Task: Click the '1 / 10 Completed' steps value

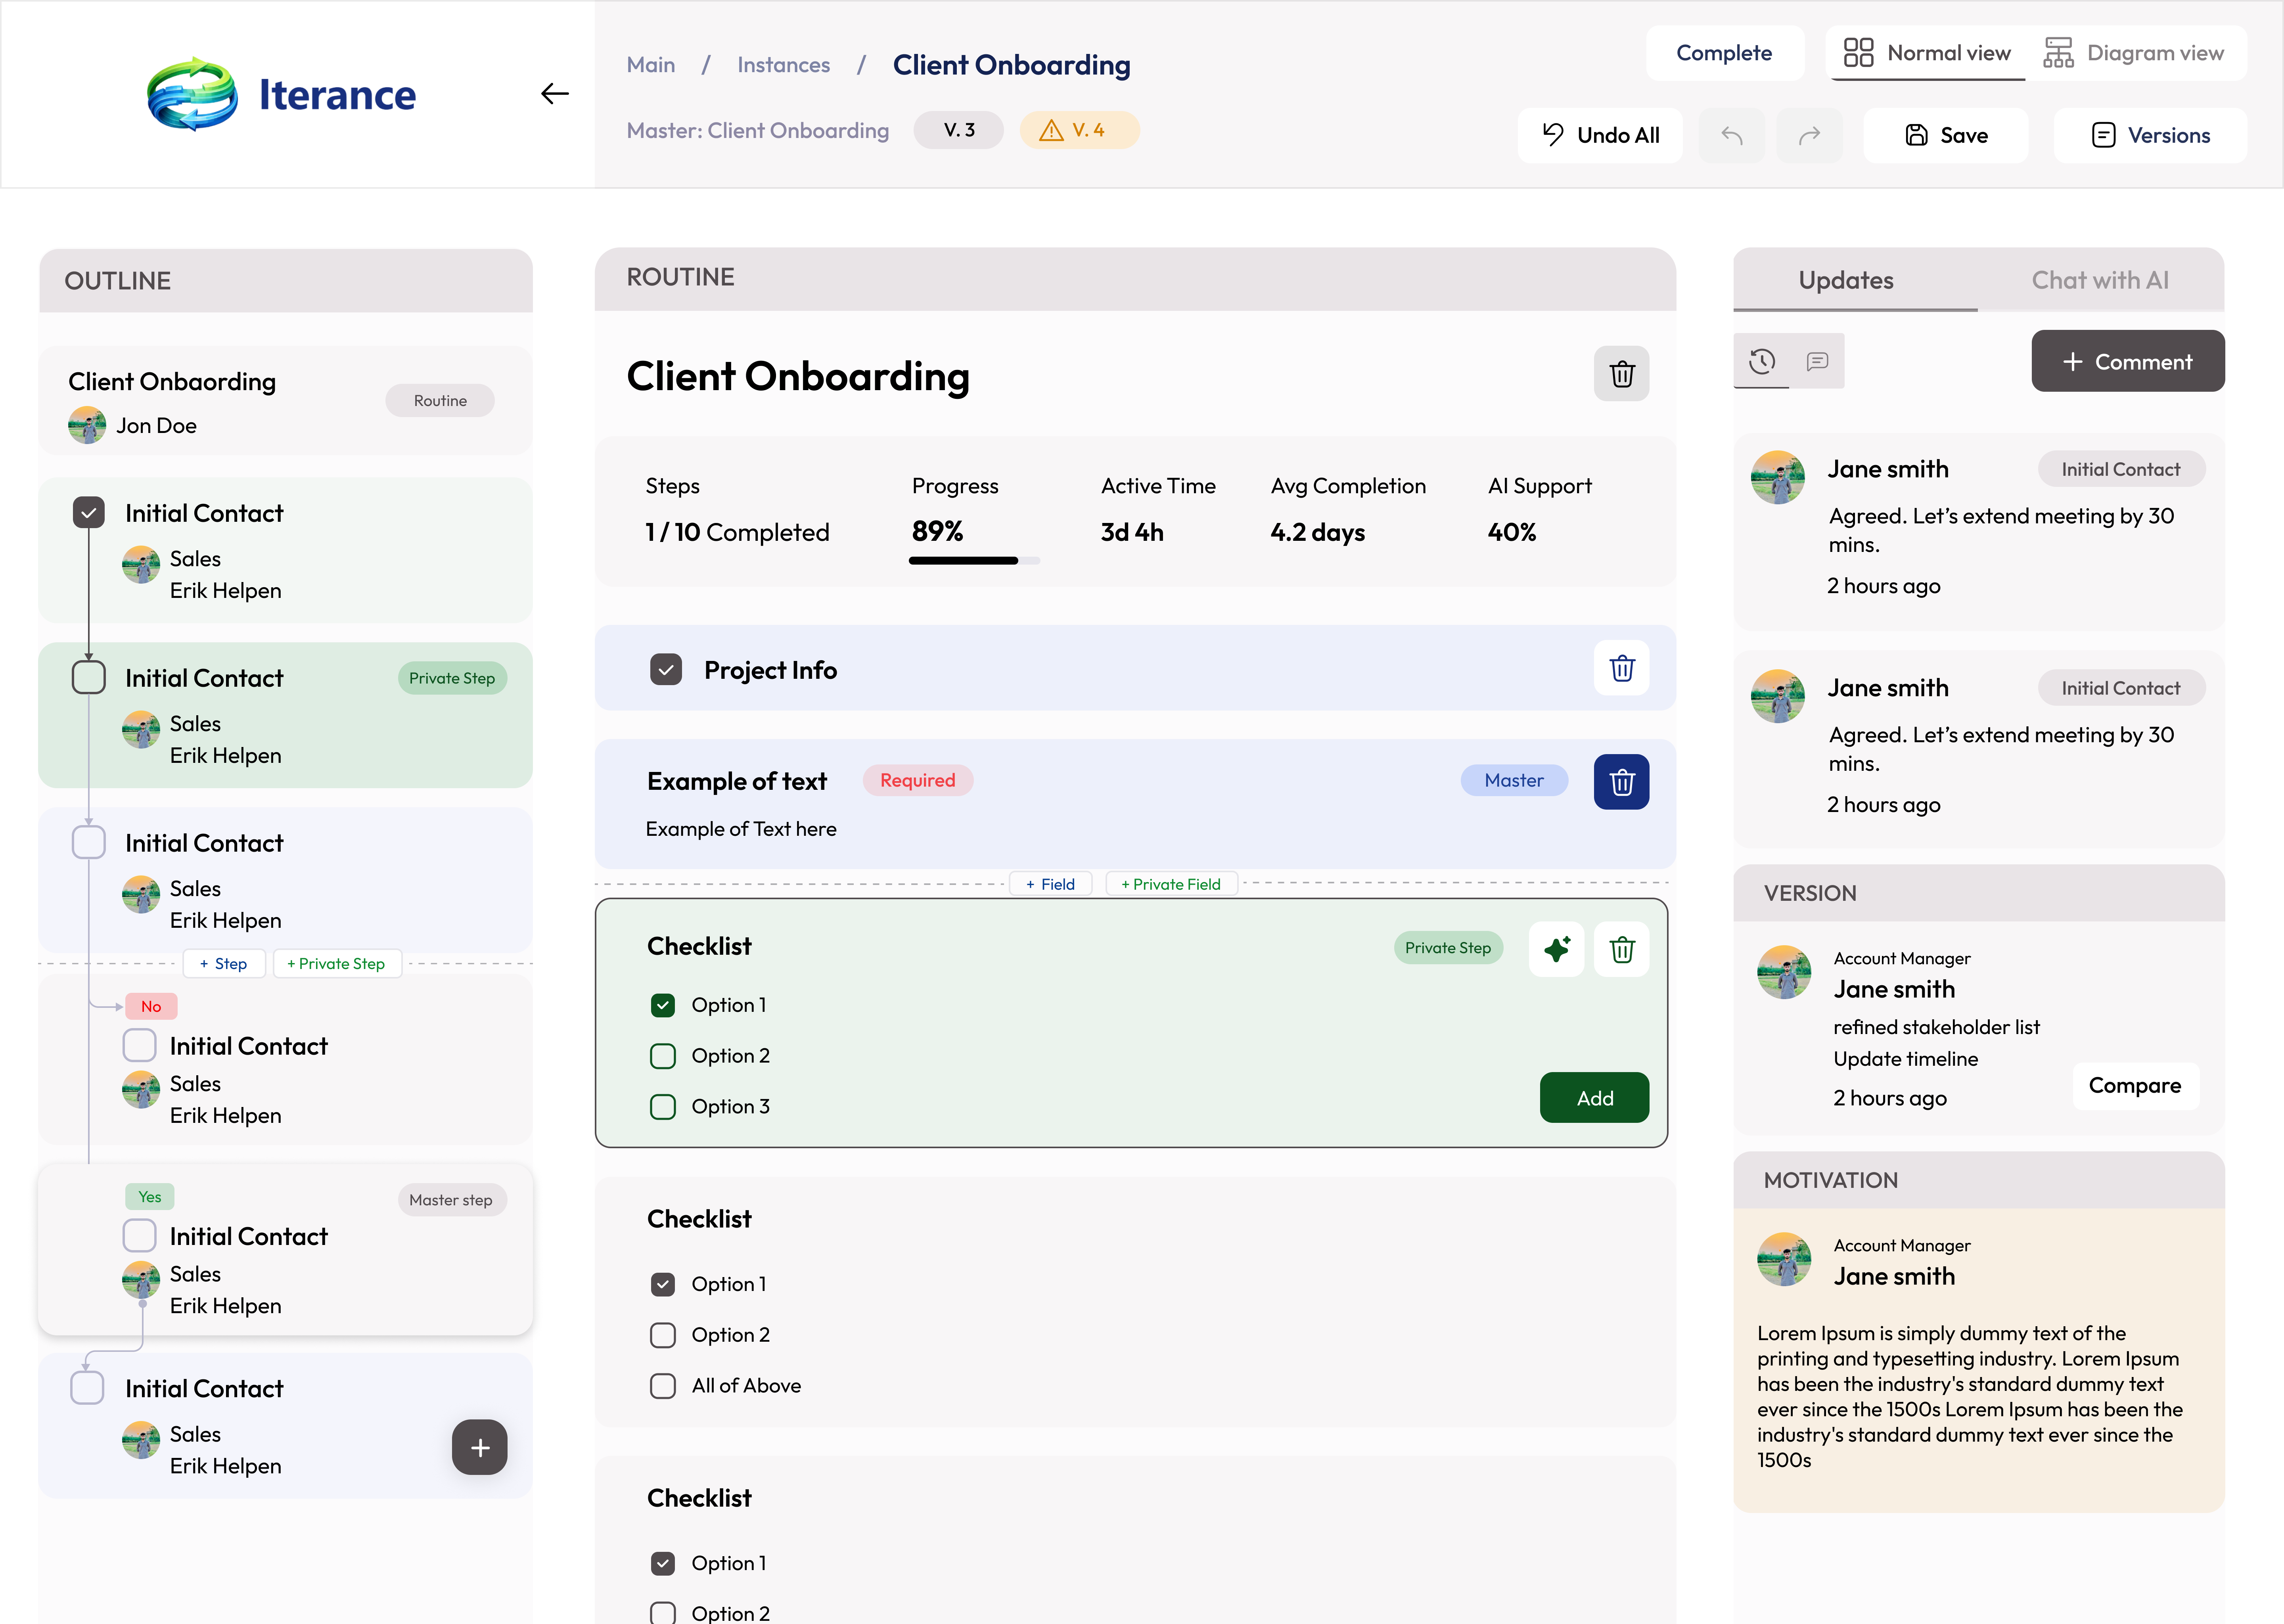Action: pos(737,532)
